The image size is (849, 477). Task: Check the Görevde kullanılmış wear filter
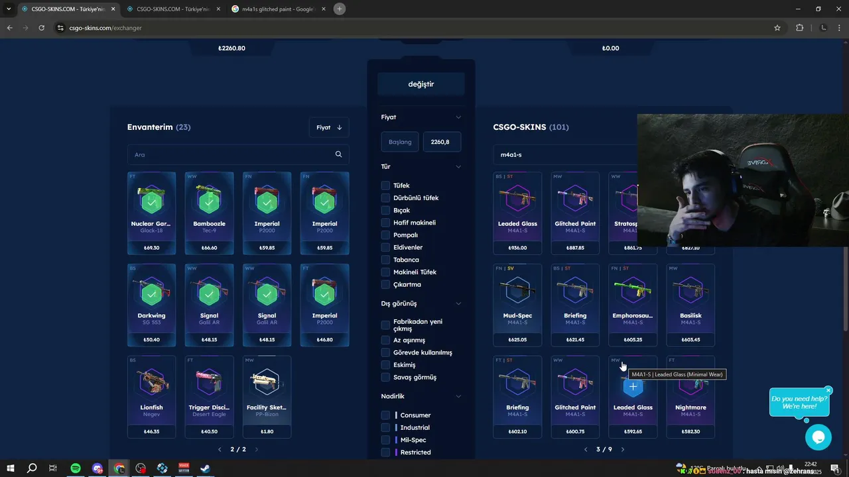coord(385,352)
